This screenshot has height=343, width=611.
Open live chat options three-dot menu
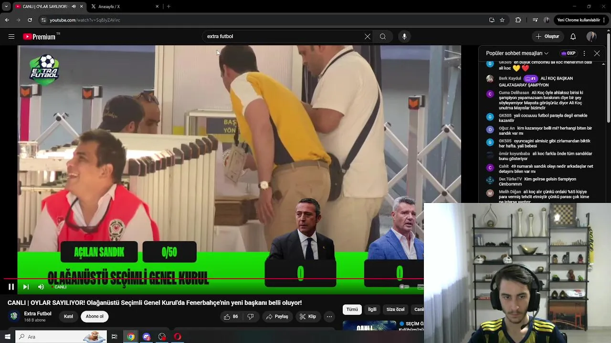tap(584, 53)
